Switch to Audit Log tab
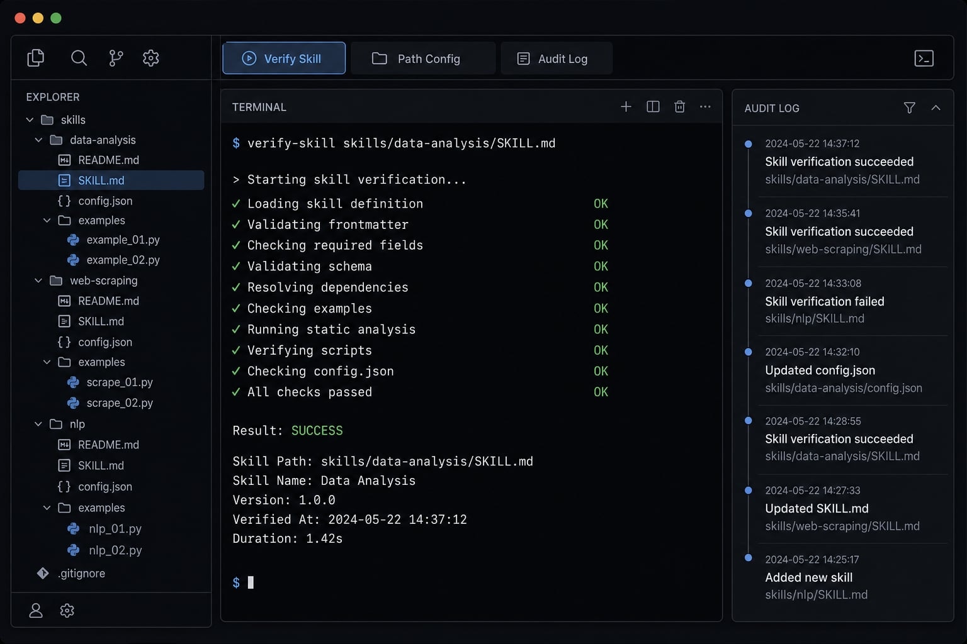This screenshot has height=644, width=967. (x=557, y=58)
